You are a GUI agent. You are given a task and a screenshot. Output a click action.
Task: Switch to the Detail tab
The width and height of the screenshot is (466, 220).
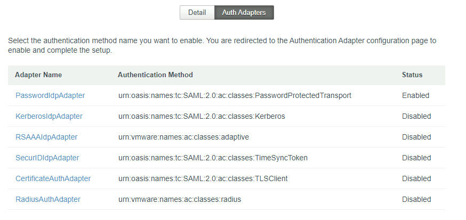(197, 12)
